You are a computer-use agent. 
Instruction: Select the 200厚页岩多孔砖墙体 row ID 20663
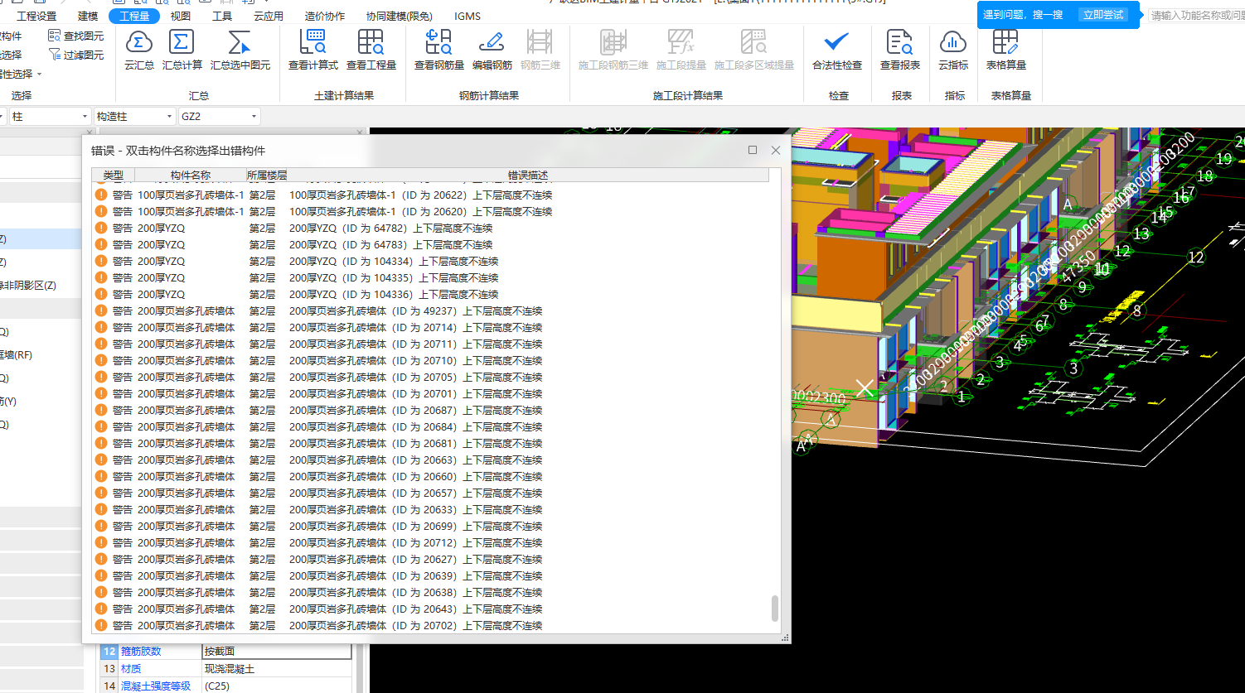click(431, 460)
